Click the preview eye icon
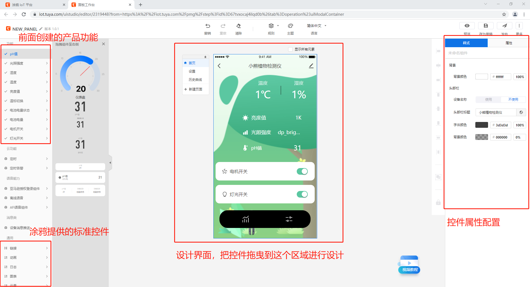Screen dimensions: 530x287 pyautogui.click(x=467, y=26)
